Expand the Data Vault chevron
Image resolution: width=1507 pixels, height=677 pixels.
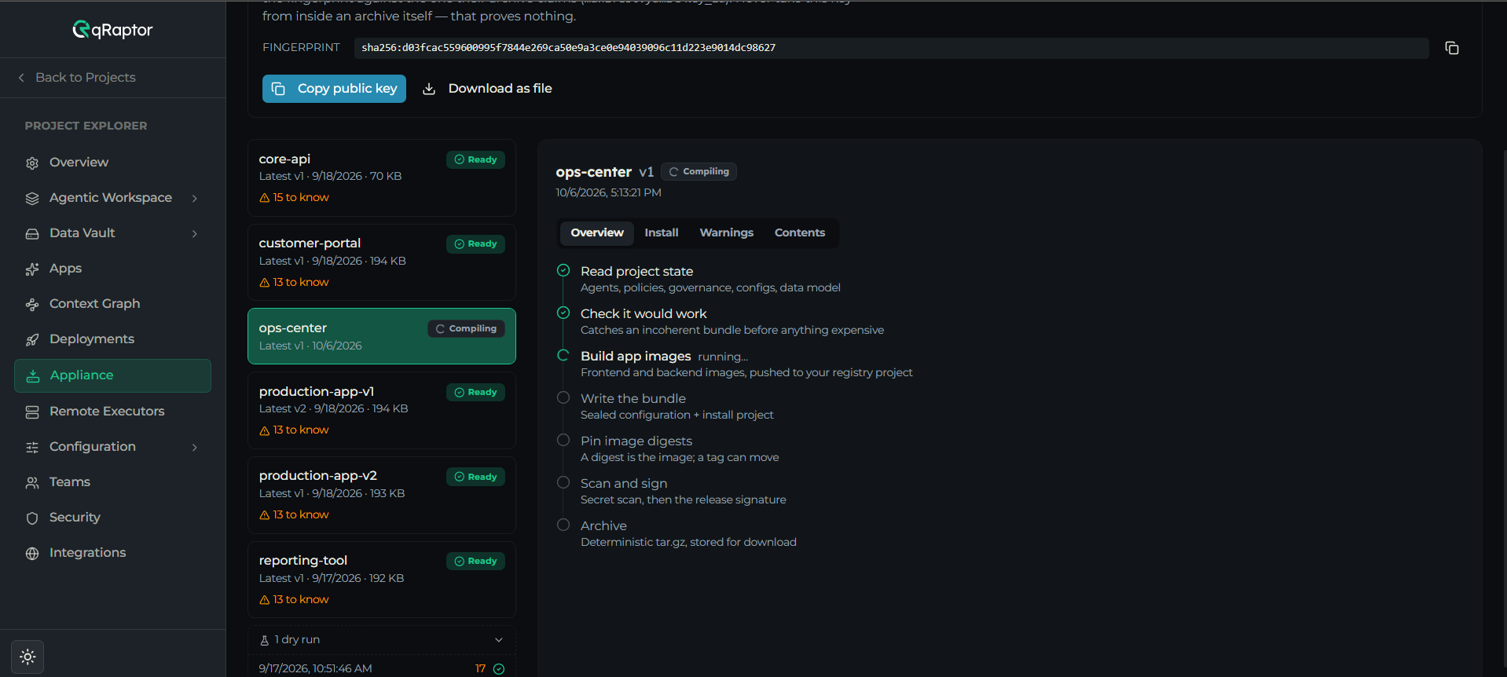pyautogui.click(x=194, y=233)
